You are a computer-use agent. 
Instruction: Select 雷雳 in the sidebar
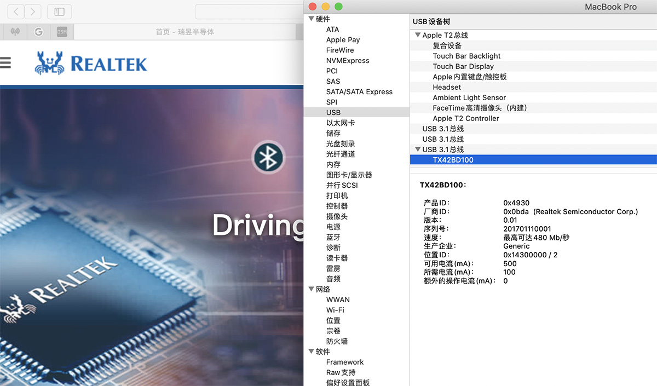tap(333, 269)
